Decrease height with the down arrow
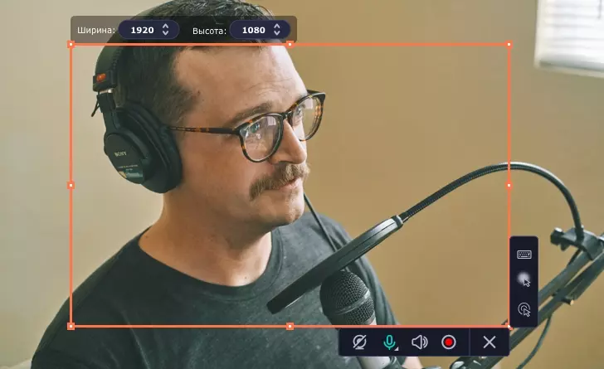The image size is (604, 369). coord(276,33)
